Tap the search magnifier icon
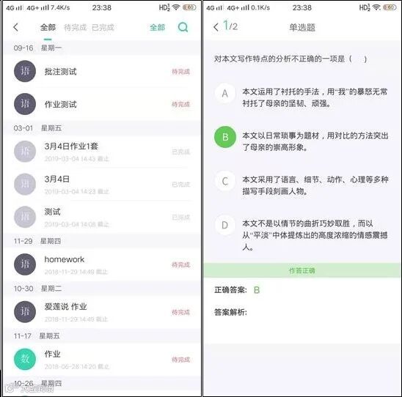Image resolution: width=402 pixels, height=397 pixels. pos(183,27)
